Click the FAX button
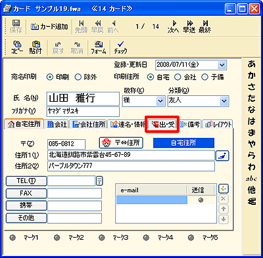The image size is (263, 258). pyautogui.click(x=26, y=193)
